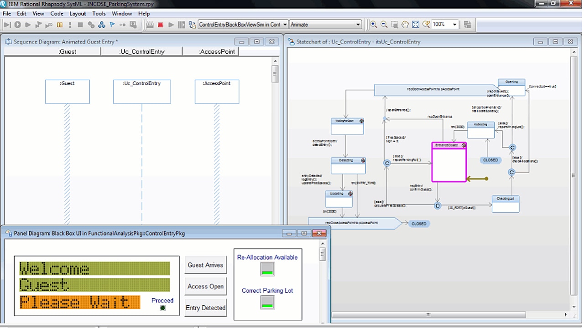Screen dimensions: 584x328
Task: Open the Animate mode dropdown
Action: pos(358,24)
